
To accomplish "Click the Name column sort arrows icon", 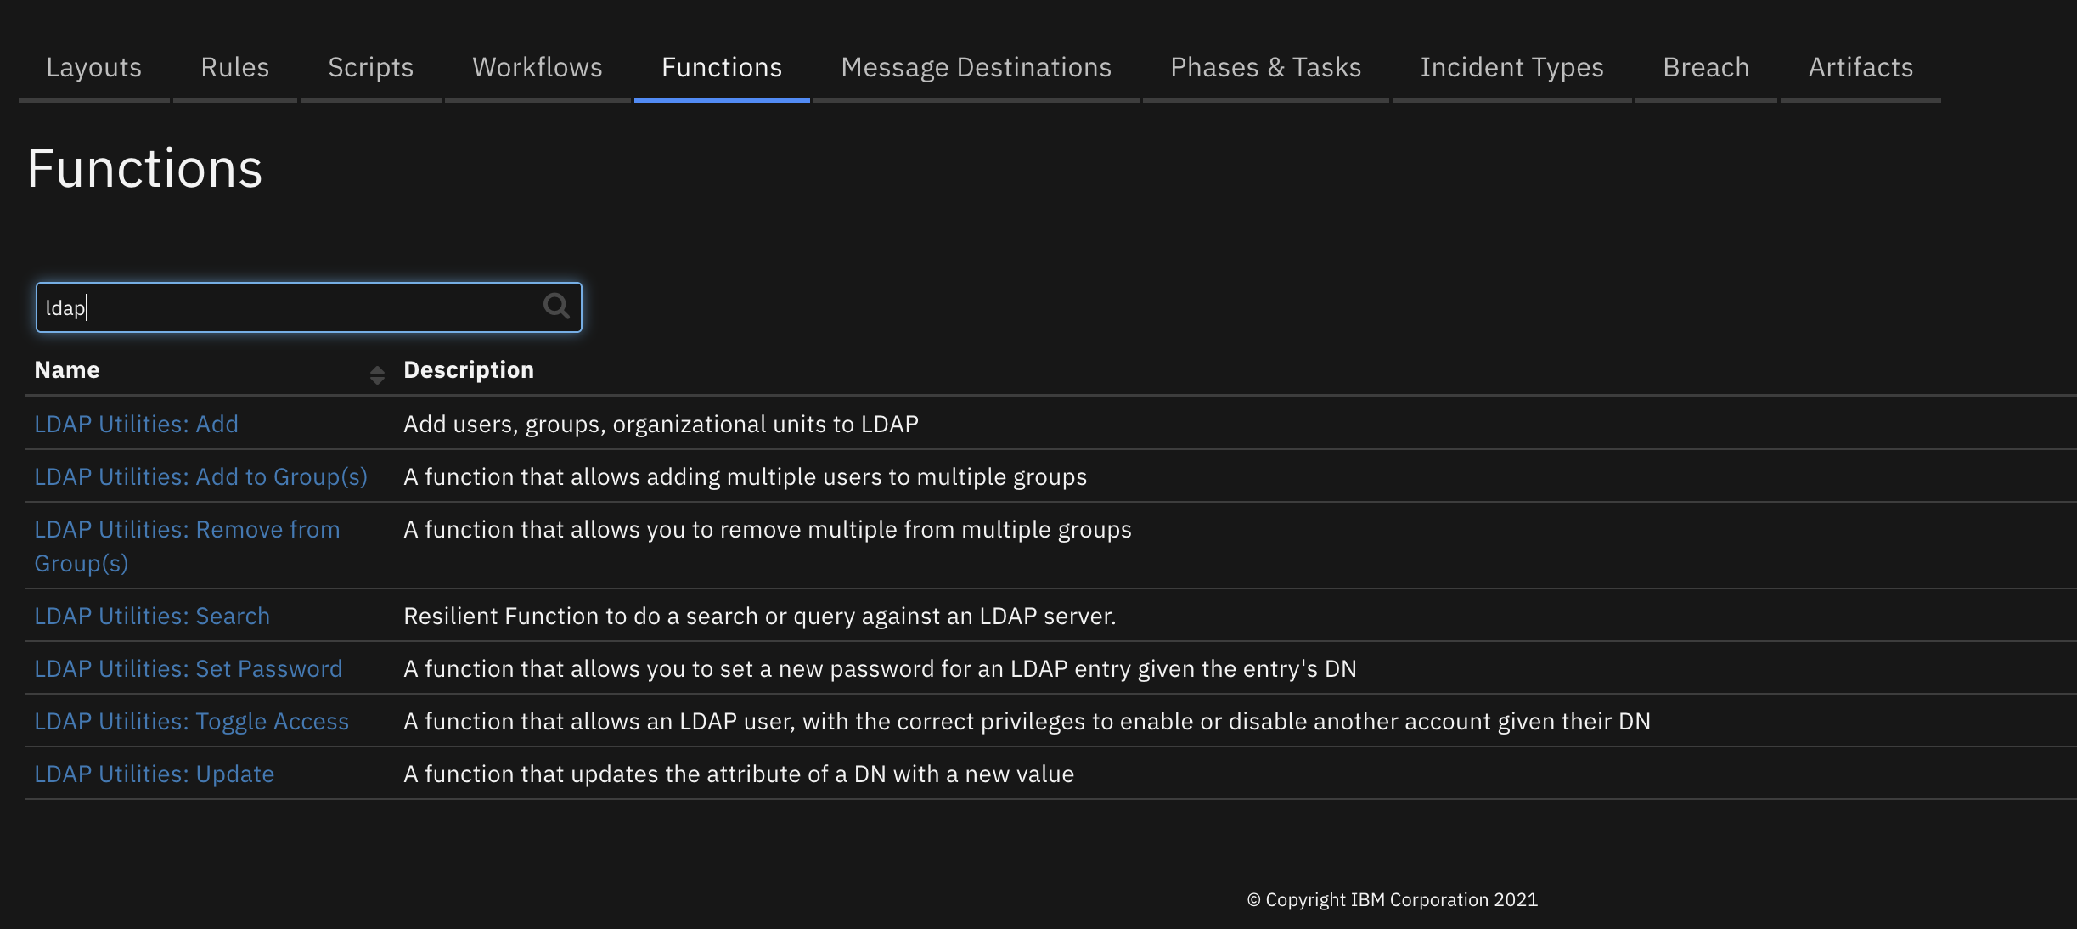I will pyautogui.click(x=377, y=373).
